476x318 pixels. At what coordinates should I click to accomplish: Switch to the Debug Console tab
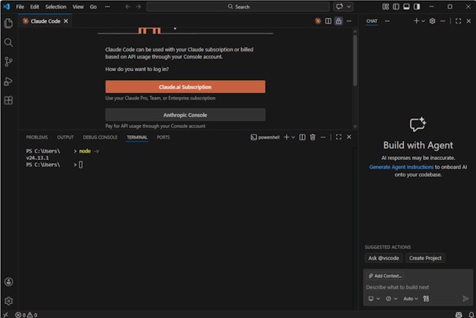tap(100, 137)
